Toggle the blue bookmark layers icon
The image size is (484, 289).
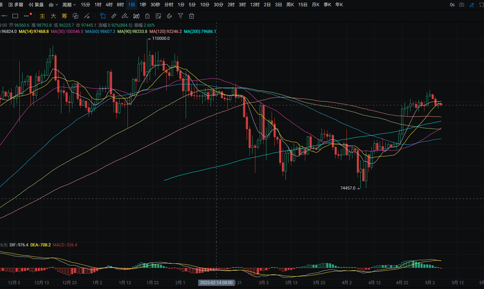click(x=103, y=16)
